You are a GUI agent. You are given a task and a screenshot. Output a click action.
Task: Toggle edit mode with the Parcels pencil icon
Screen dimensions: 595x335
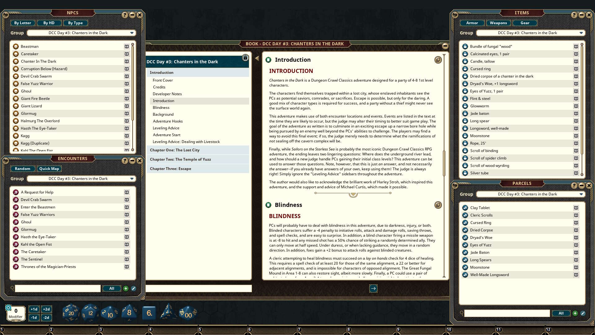584,313
